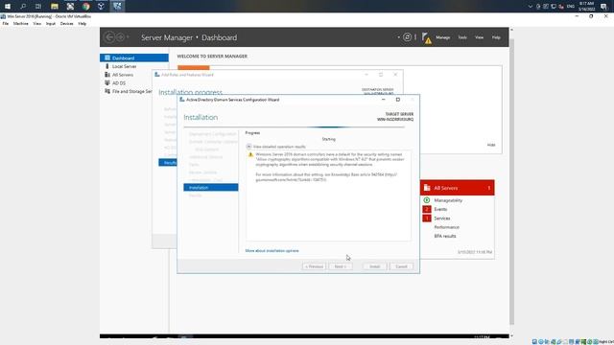Click the green Manageability status icon
Viewport: 614px width, 345px height.
[426, 200]
